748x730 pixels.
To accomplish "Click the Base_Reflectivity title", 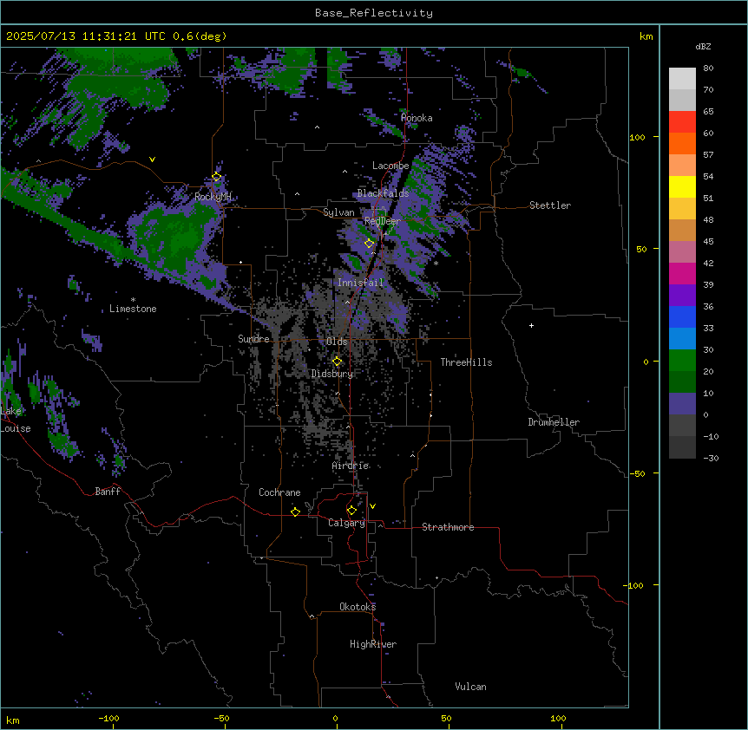I will click(x=374, y=13).
